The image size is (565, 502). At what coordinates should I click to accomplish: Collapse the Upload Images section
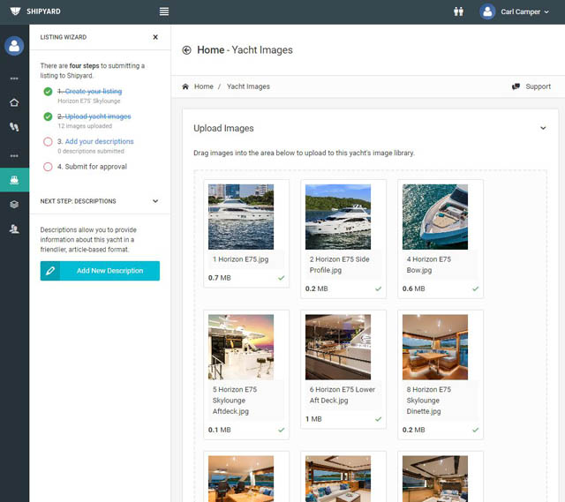[543, 128]
